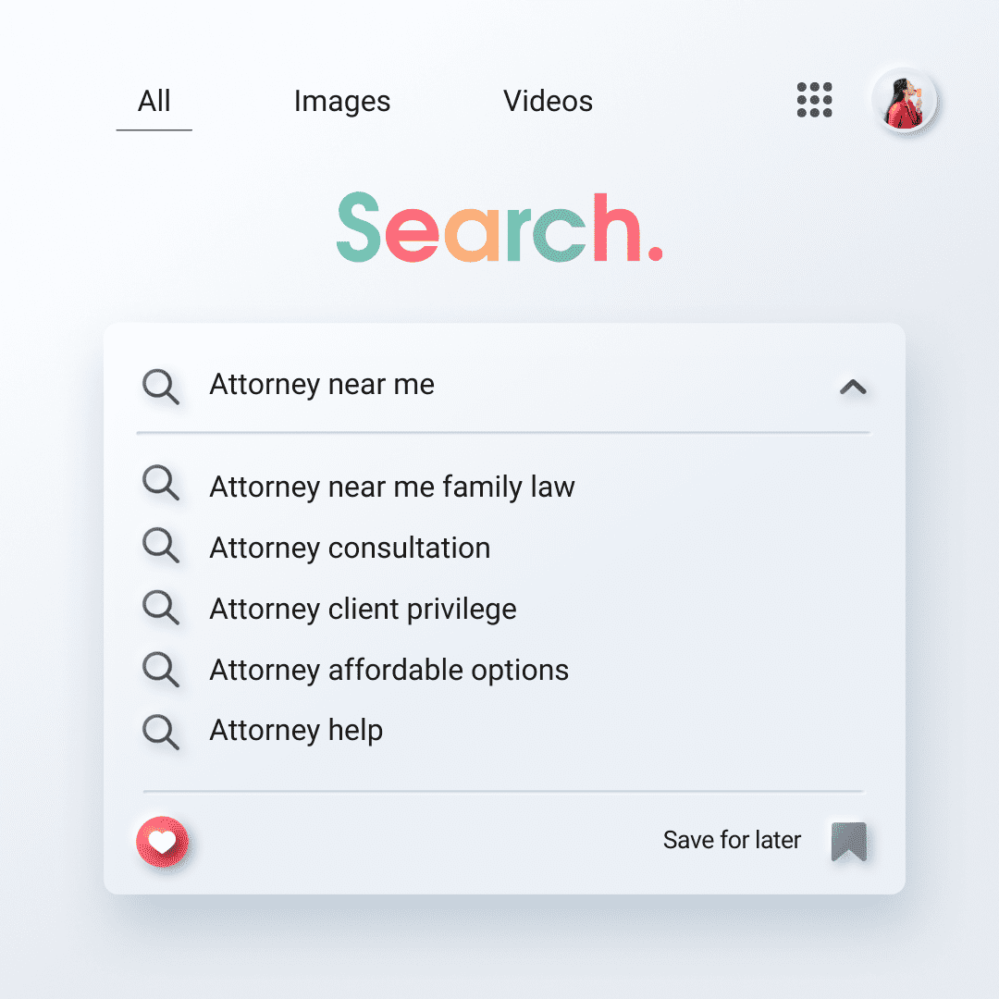
Task: Click search icon beside 'Attorney near me family law'
Action: (x=161, y=484)
